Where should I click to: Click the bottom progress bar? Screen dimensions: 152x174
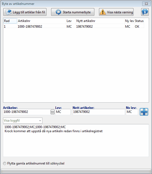point(76,170)
